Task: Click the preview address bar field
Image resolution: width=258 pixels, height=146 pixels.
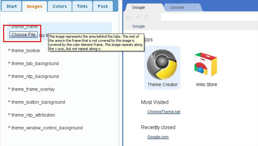Action: tap(209, 17)
